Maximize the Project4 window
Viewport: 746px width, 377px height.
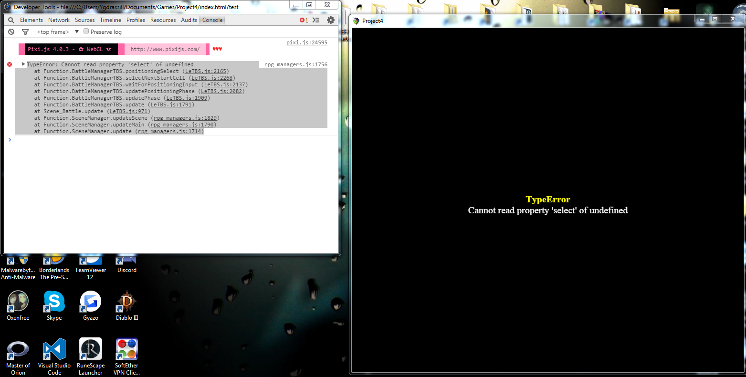pos(715,19)
